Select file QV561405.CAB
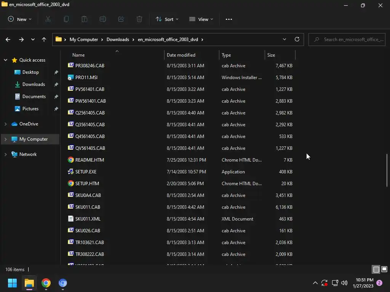This screenshot has width=390, height=292. (90, 148)
